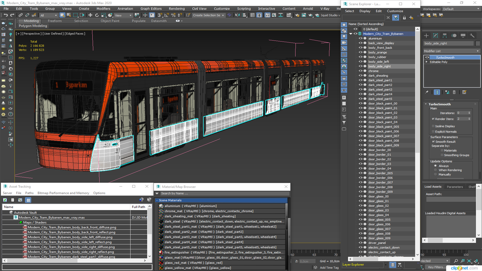
Task: Click the Search by Name field
Action: (223, 193)
